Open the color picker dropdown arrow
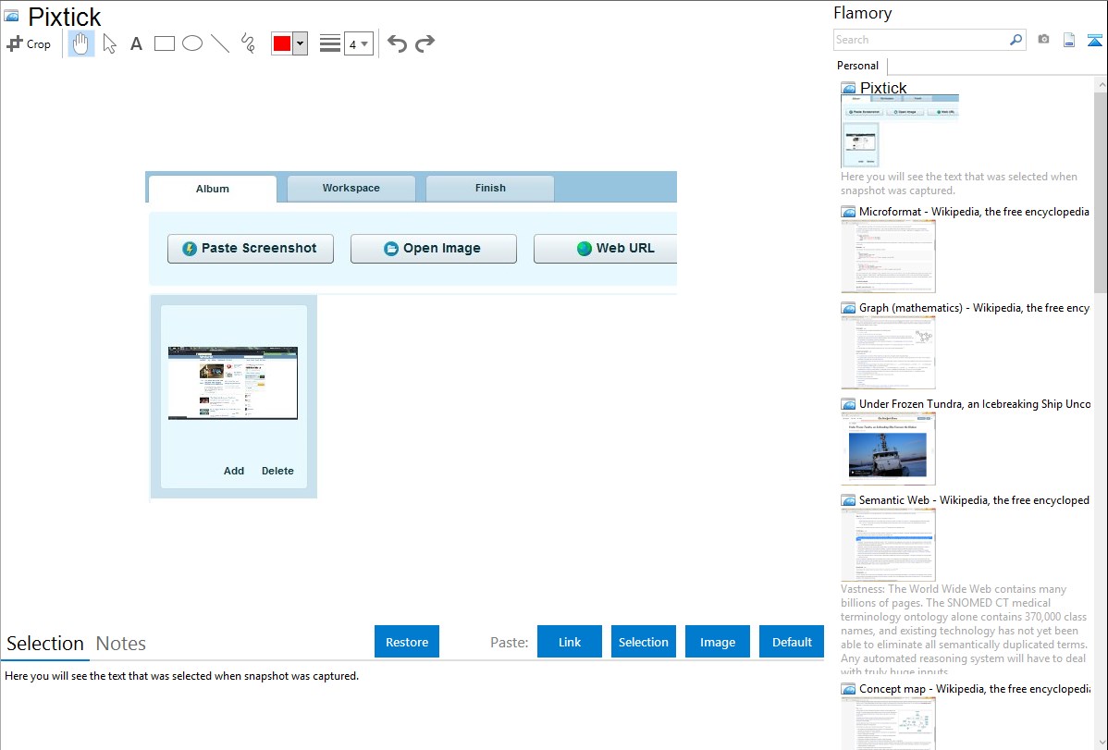This screenshot has width=1108, height=750. 300,43
